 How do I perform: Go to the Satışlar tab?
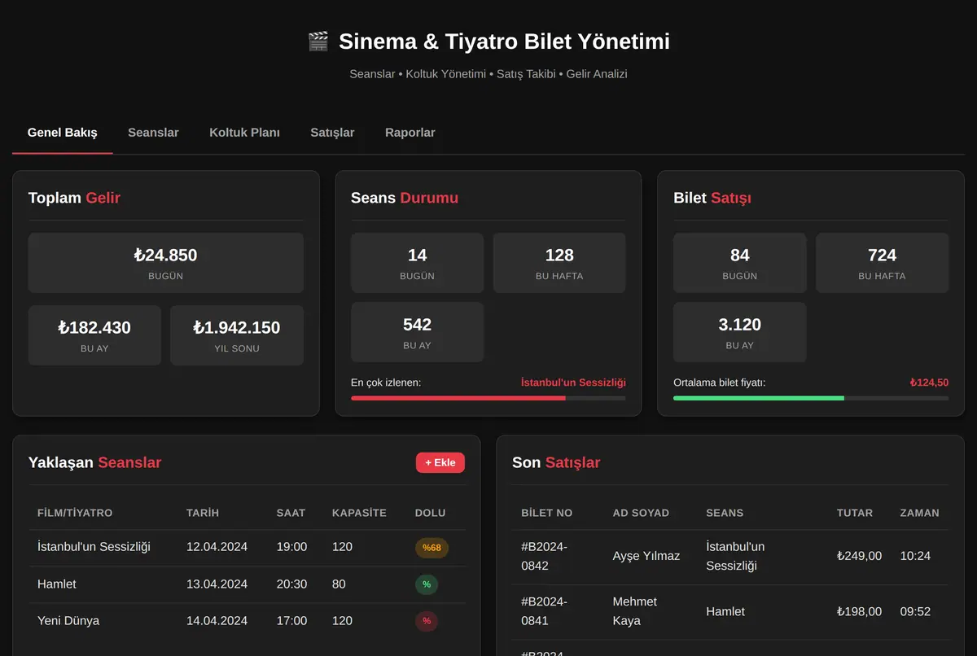coord(332,133)
